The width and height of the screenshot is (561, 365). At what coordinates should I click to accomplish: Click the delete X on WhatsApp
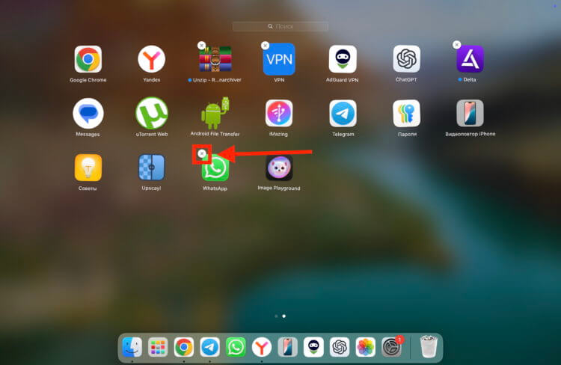point(201,153)
